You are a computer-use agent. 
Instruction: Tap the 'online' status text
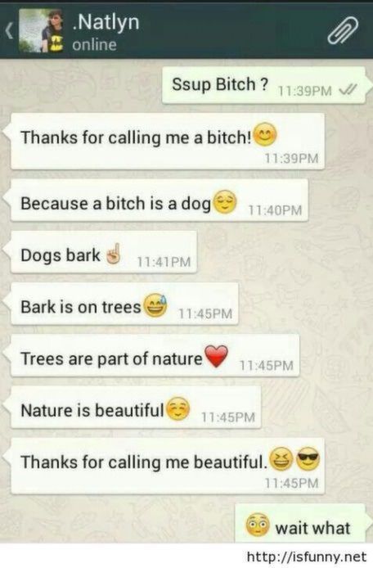(94, 45)
